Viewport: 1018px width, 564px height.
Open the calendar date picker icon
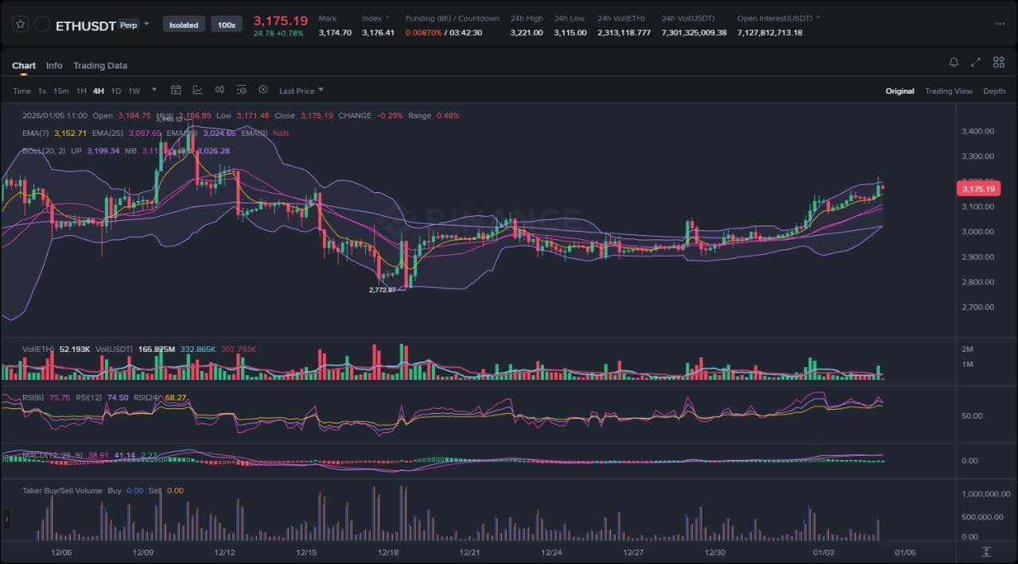pos(176,91)
